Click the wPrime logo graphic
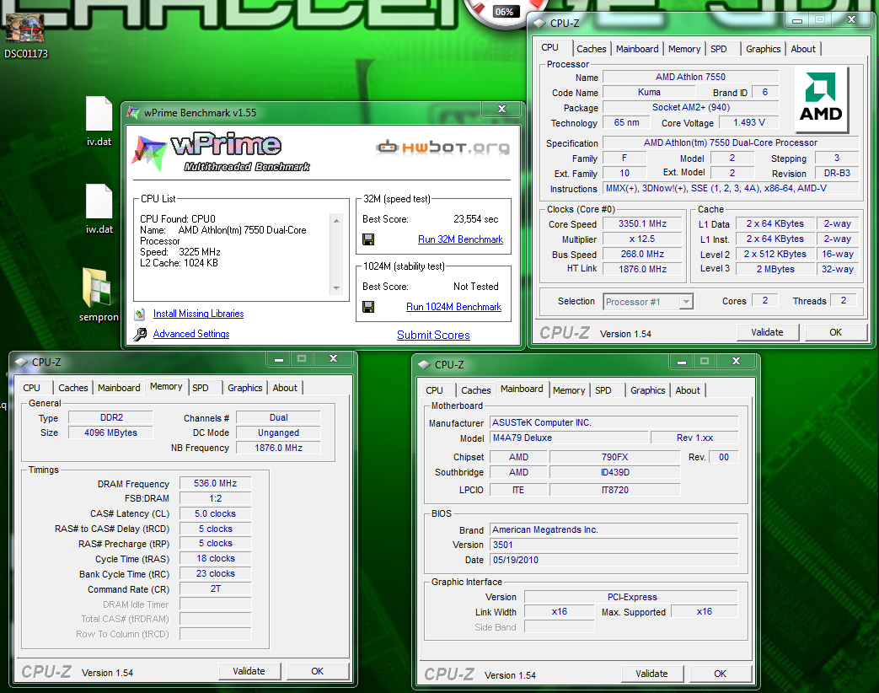This screenshot has height=693, width=879. point(221,152)
